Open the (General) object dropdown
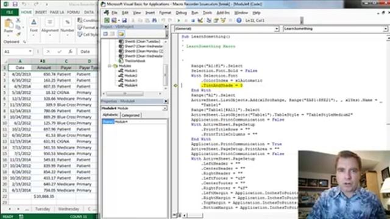 coord(277,29)
